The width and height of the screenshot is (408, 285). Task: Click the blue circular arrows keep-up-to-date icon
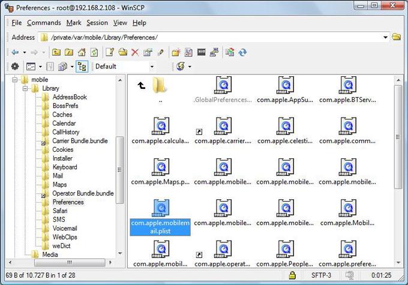pos(242,52)
